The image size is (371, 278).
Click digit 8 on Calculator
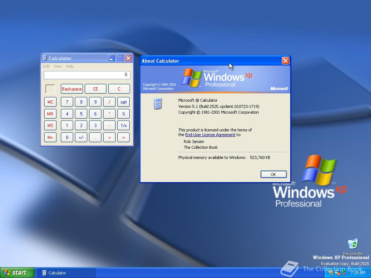[81, 102]
